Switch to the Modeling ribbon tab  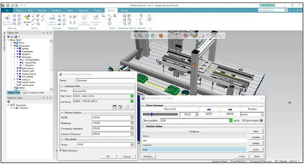point(57,10)
